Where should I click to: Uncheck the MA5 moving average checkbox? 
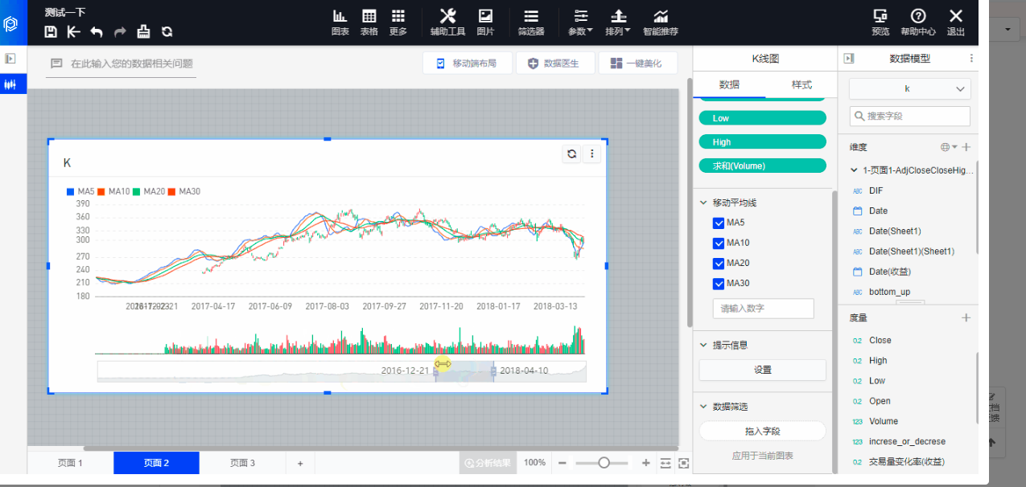pyautogui.click(x=719, y=223)
